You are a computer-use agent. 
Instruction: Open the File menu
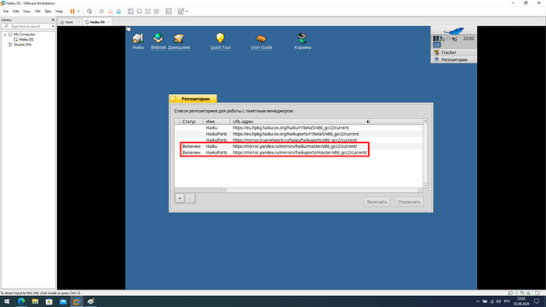coord(6,12)
